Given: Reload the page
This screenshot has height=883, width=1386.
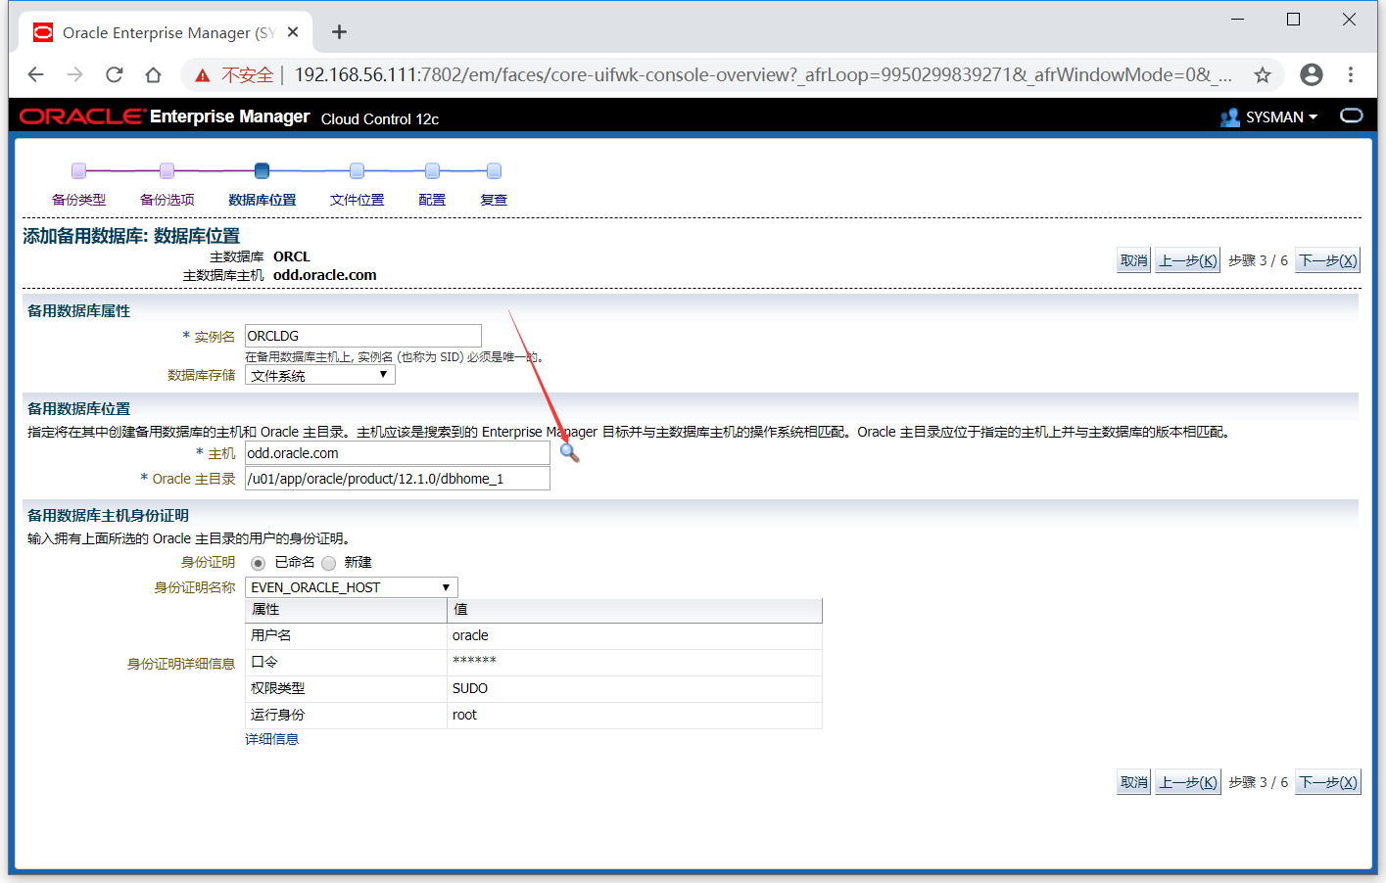Looking at the screenshot, I should [115, 74].
